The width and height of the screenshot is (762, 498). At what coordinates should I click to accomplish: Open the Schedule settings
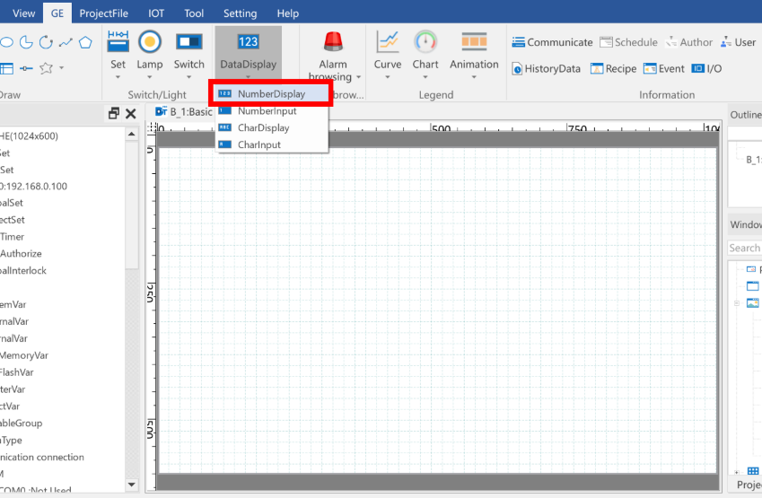click(x=628, y=42)
